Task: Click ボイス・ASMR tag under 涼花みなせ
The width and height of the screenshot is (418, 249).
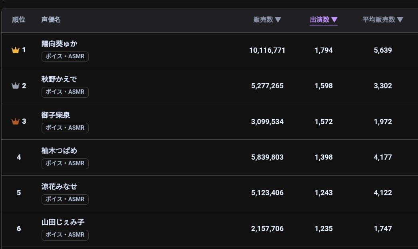Action: click(x=65, y=199)
